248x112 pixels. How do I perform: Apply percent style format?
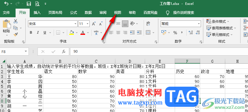[175, 33]
